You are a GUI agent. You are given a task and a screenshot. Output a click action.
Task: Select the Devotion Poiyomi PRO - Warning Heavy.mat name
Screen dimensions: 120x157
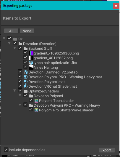(x=65, y=77)
